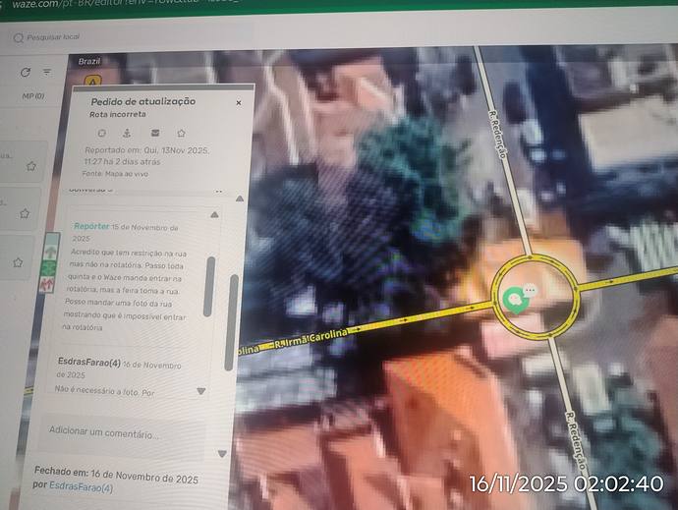
Task: Click the up arrow atop the Repórter message list
Action: click(214, 214)
